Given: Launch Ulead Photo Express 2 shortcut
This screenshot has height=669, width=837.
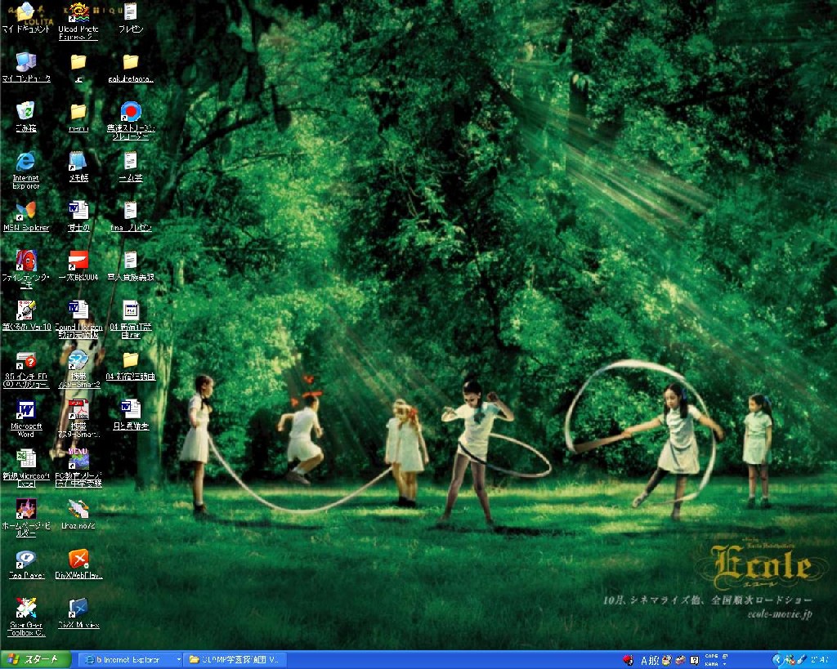Looking at the screenshot, I should point(78,20).
